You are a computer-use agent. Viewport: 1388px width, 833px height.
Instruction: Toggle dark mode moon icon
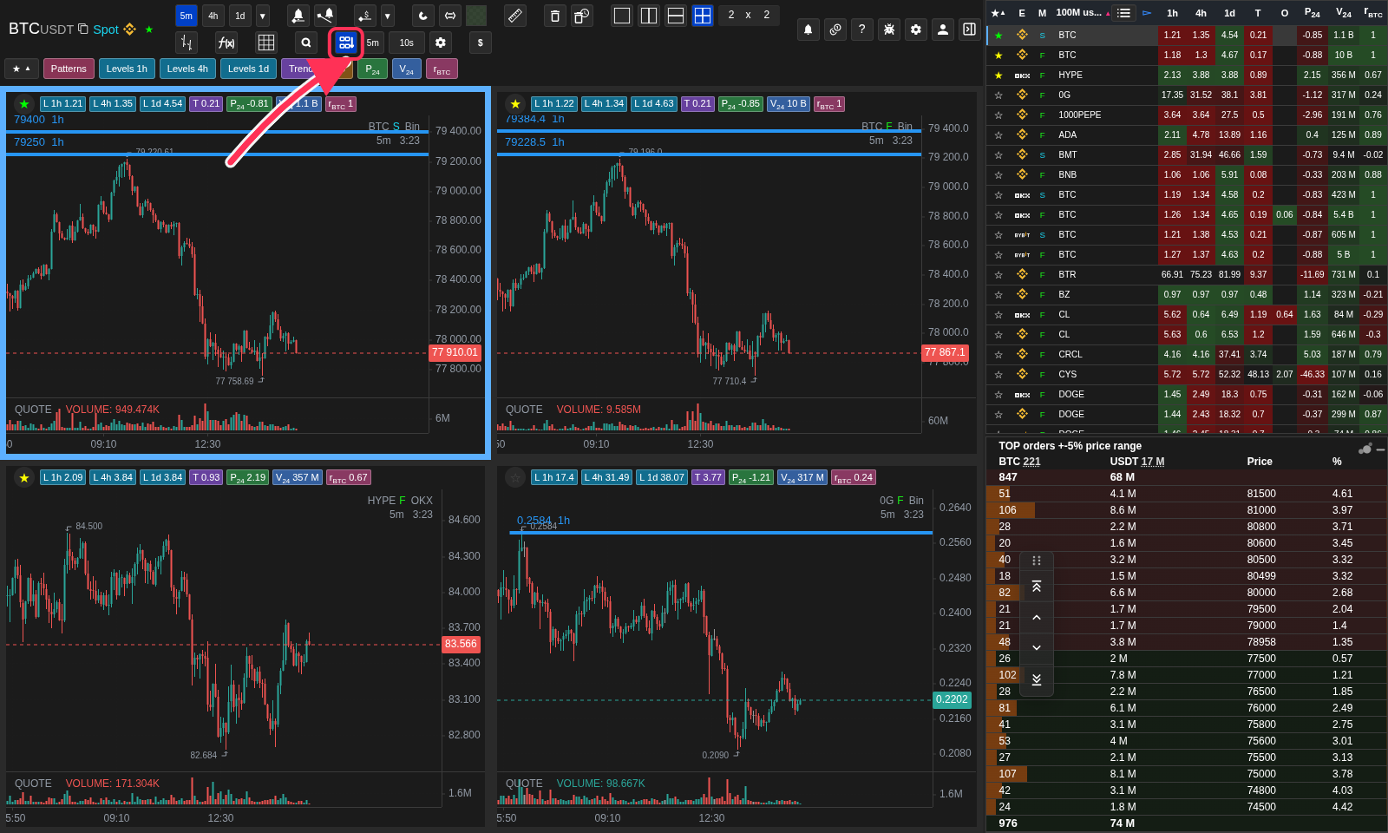tap(422, 16)
